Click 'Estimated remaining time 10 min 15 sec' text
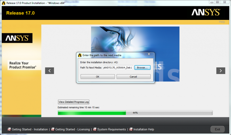This screenshot has width=231, height=135. (79, 107)
